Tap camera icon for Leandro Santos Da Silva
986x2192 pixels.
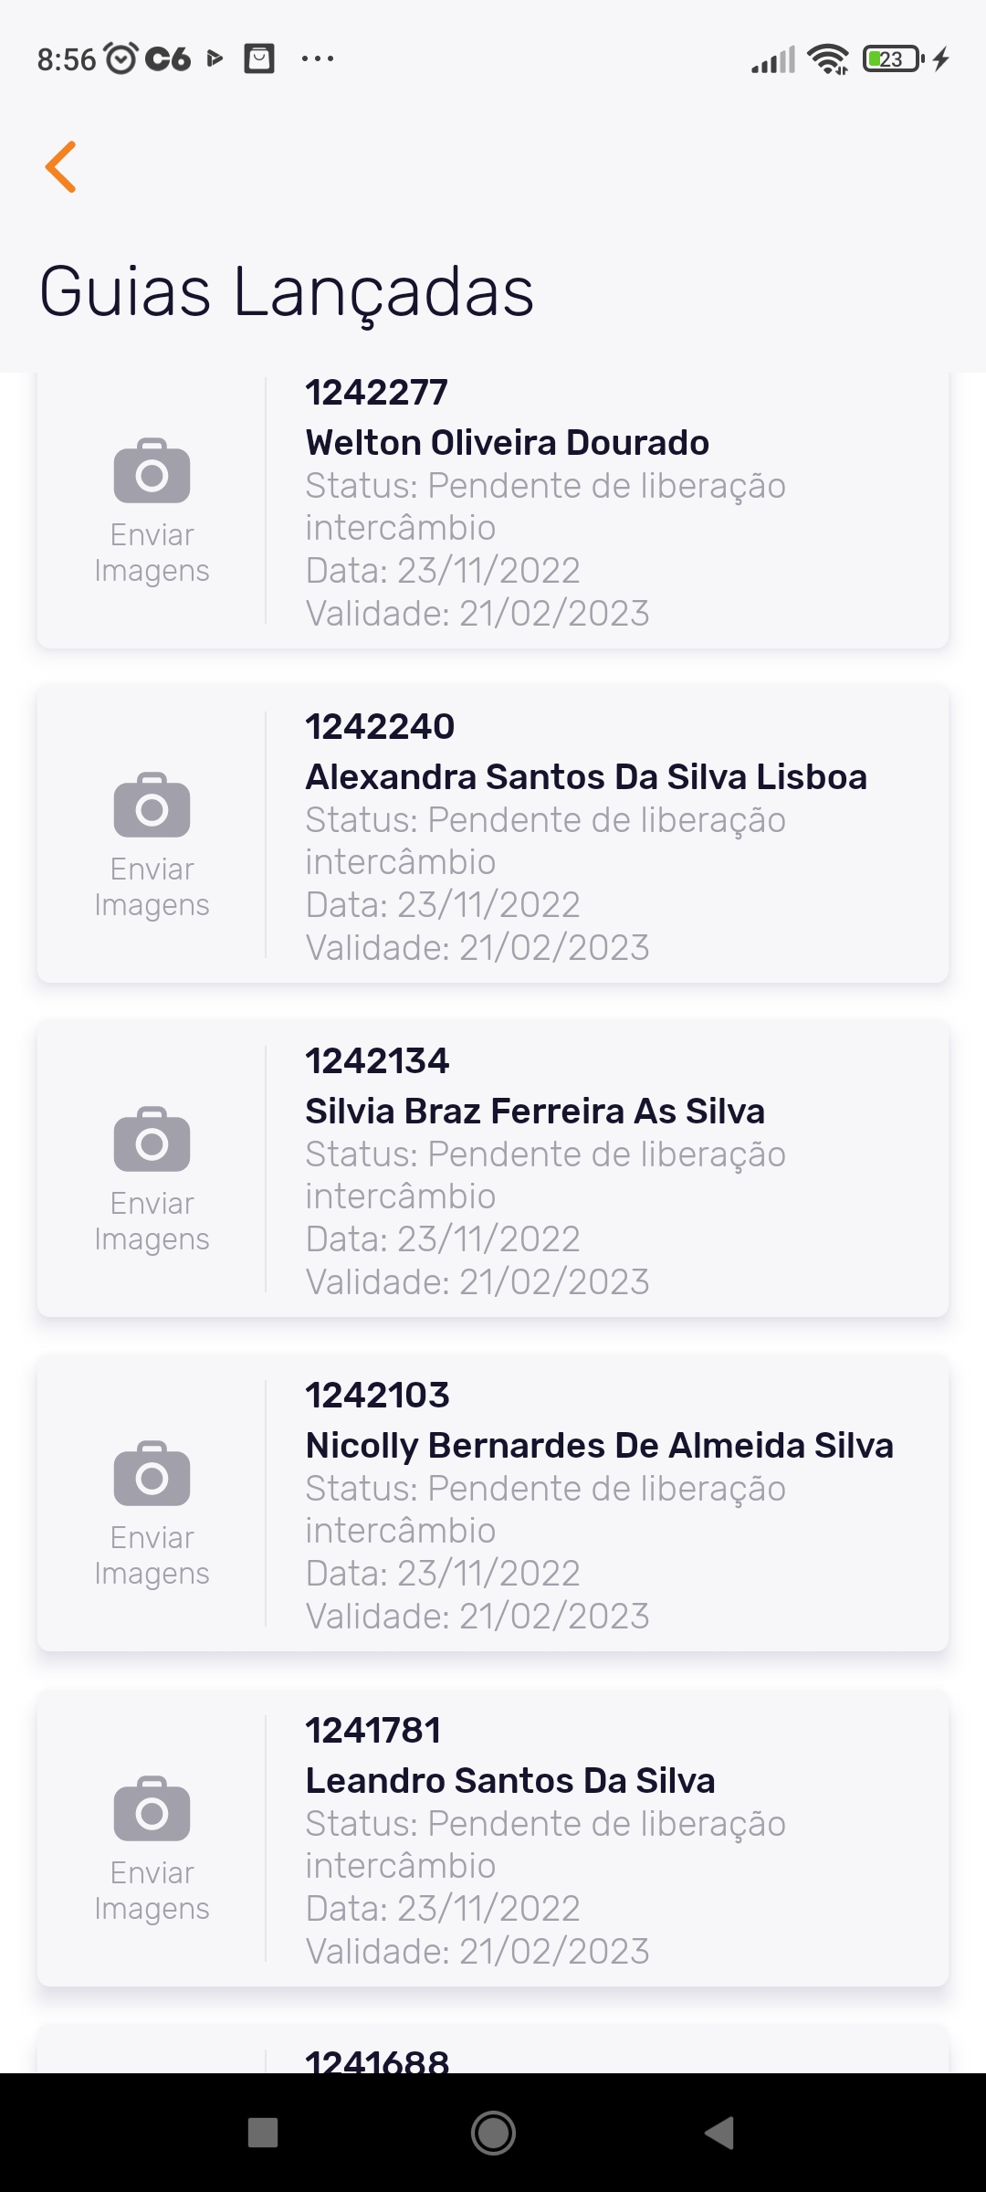coord(152,1809)
